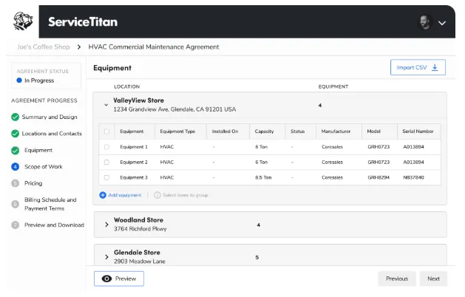Viewport: 465px width, 297px height.
Task: Click the Equipment 1 name cell
Action: [x=134, y=147]
